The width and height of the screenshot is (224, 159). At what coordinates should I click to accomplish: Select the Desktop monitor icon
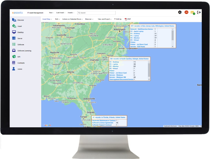(x=14, y=32)
